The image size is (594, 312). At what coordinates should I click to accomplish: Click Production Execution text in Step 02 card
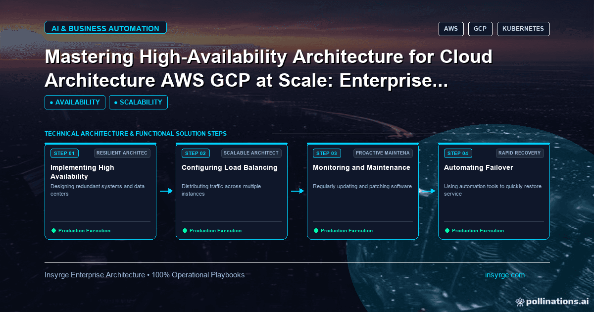click(x=215, y=231)
